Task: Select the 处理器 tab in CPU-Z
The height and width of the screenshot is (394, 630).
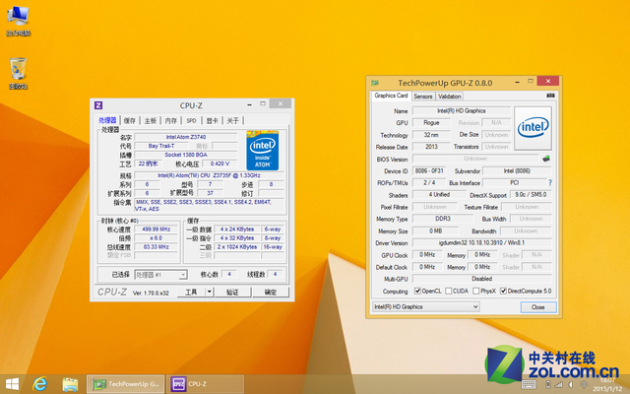Action: click(107, 120)
